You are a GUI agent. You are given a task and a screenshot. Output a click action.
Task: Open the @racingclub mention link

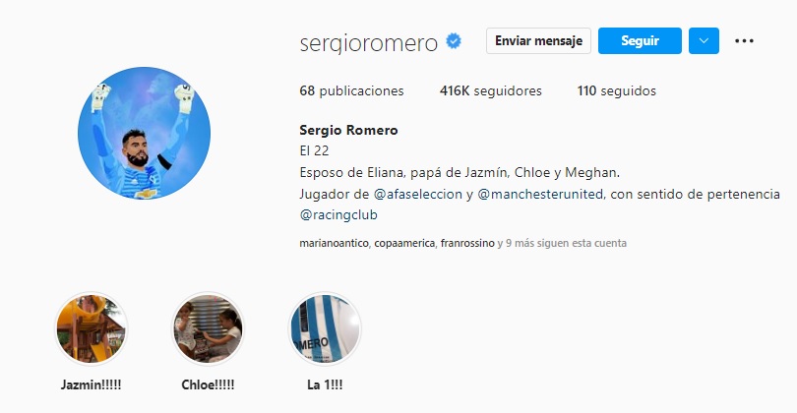[338, 215]
